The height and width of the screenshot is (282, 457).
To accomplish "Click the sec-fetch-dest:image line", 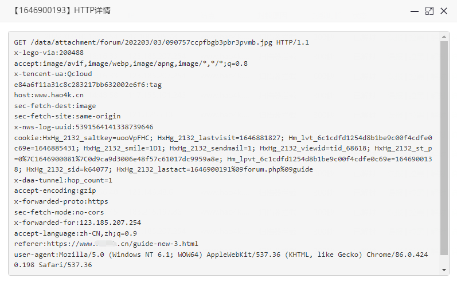I will 55,106.
